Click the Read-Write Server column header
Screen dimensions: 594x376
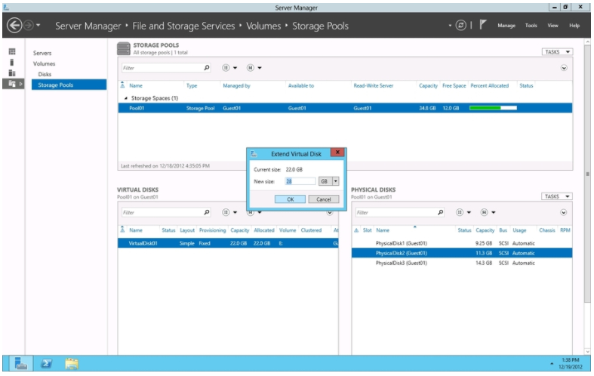click(x=373, y=85)
